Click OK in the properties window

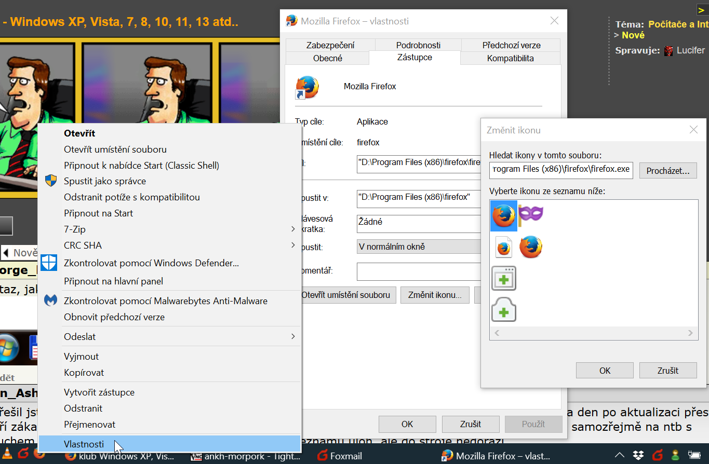(x=407, y=424)
